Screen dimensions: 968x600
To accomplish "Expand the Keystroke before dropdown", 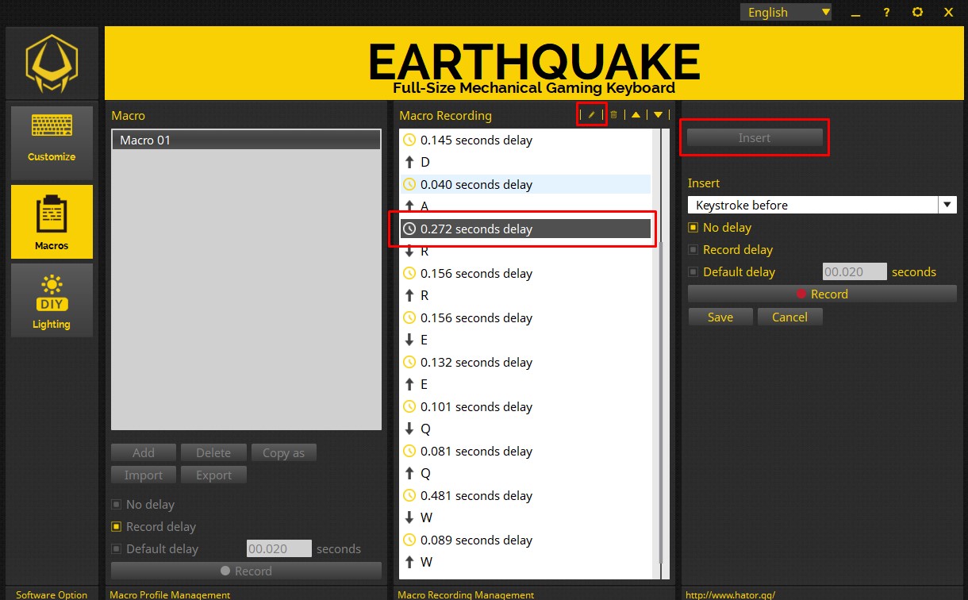I will coord(947,205).
